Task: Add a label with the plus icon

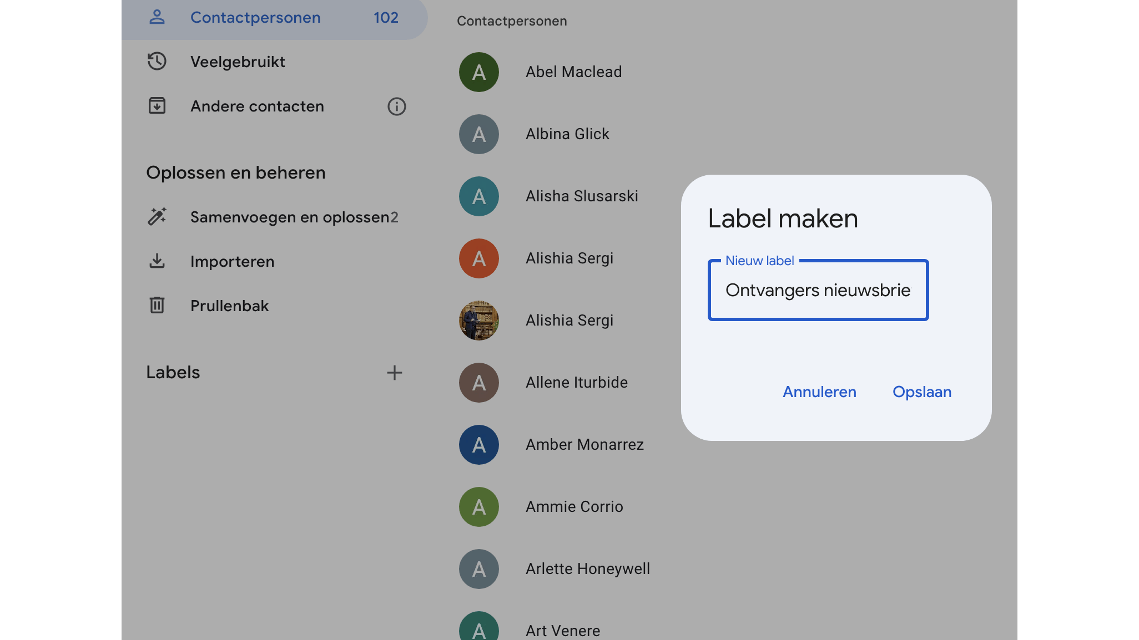Action: click(394, 373)
